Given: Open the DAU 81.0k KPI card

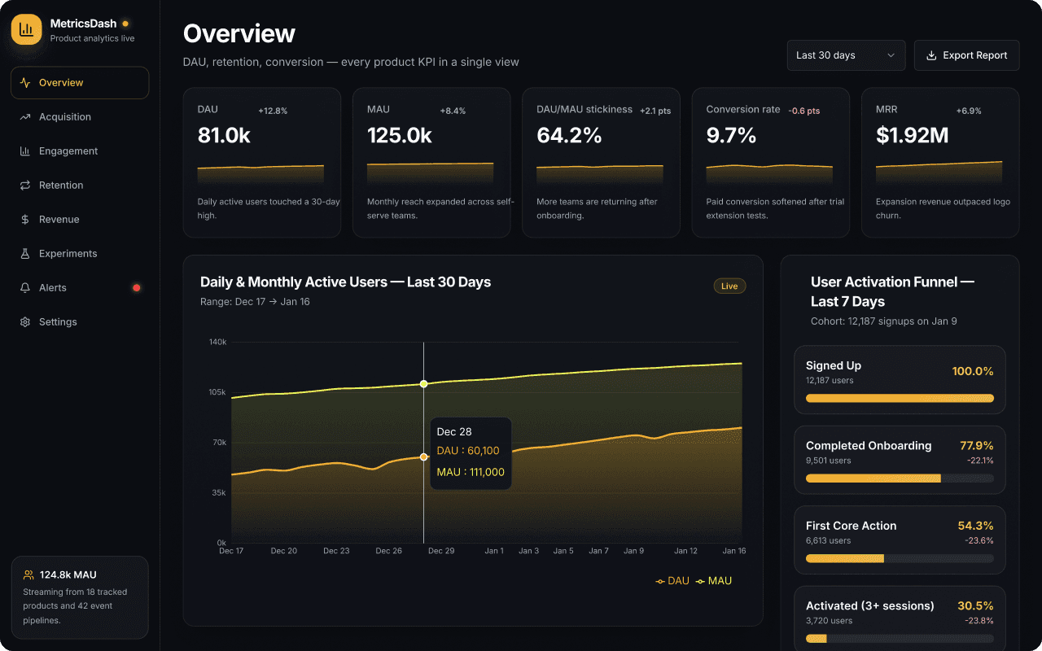Looking at the screenshot, I should tap(262, 163).
